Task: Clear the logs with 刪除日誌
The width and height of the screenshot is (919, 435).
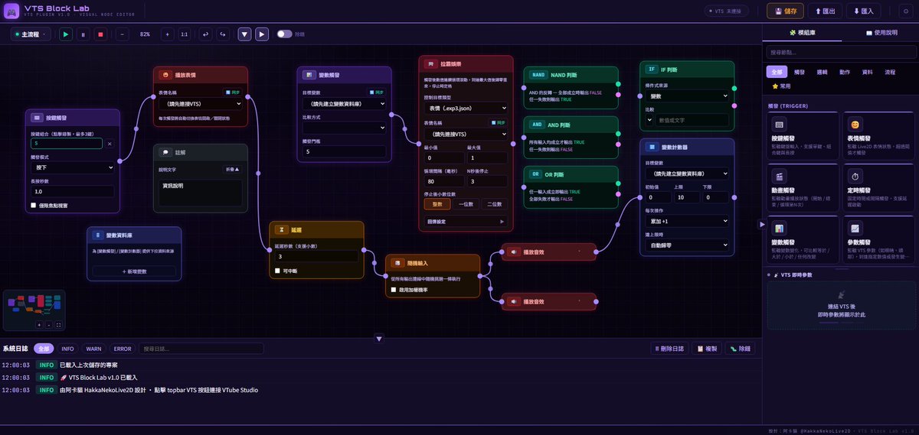Action: 669,349
